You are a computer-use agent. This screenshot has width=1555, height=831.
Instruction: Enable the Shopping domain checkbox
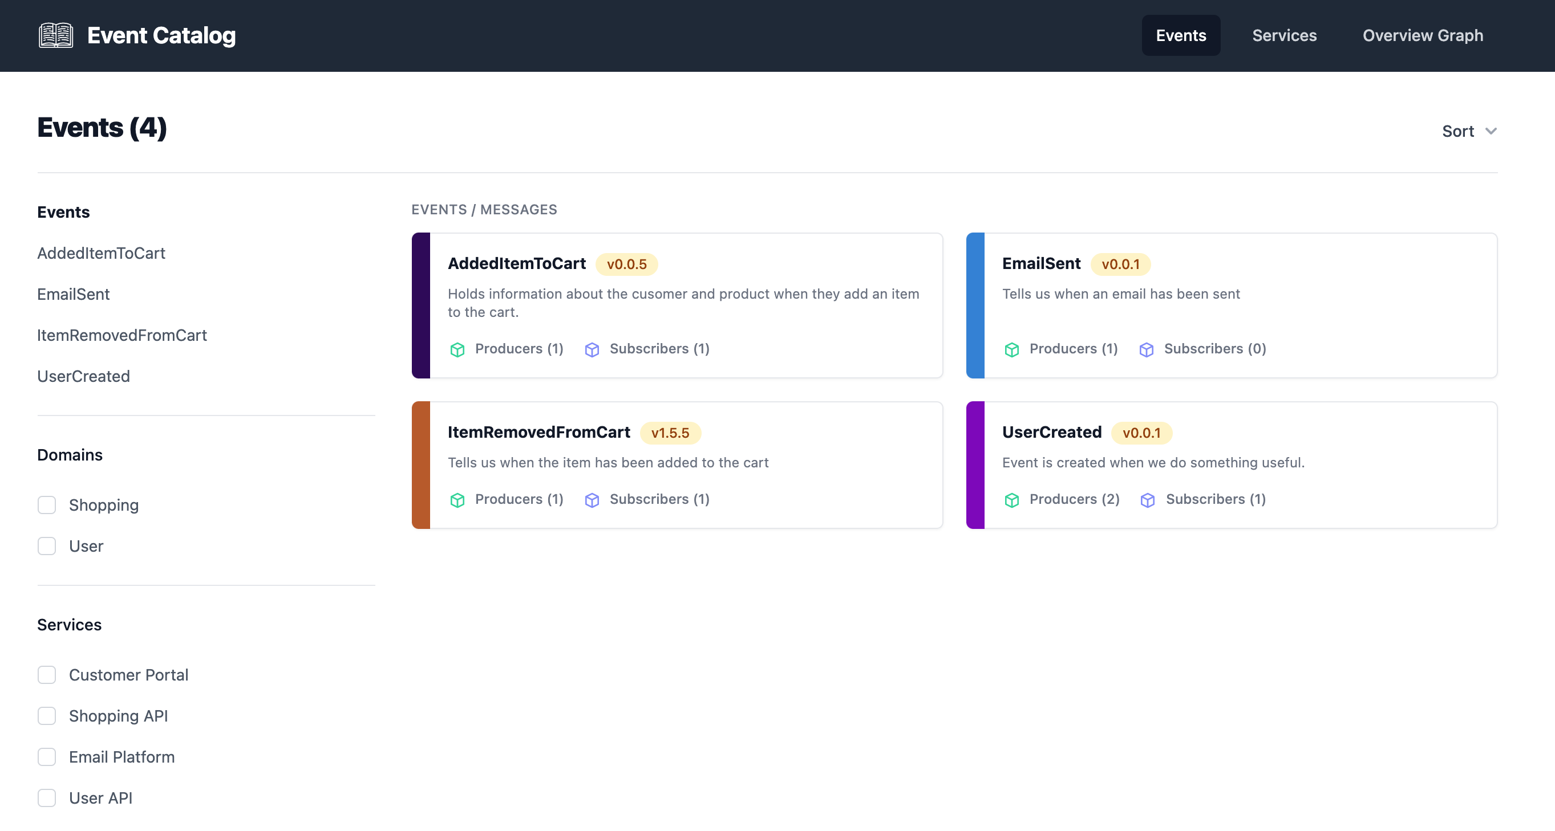click(46, 505)
